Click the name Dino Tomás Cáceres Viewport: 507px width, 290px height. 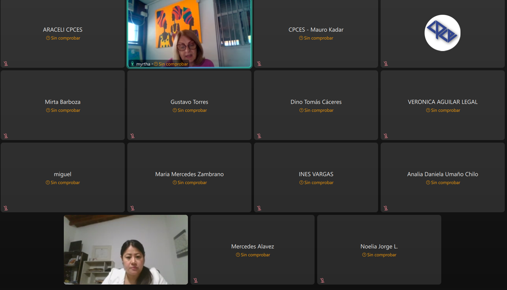click(316, 102)
